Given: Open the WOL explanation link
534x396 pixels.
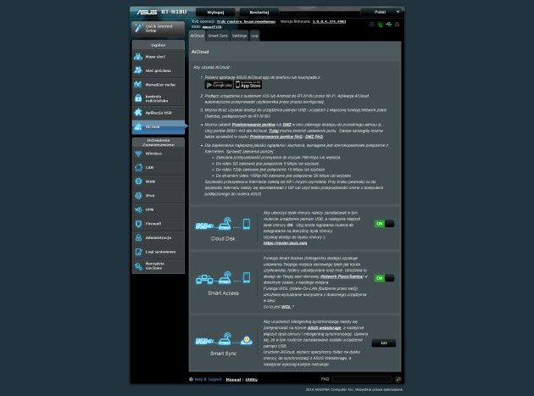Looking at the screenshot, I should tap(286, 307).
